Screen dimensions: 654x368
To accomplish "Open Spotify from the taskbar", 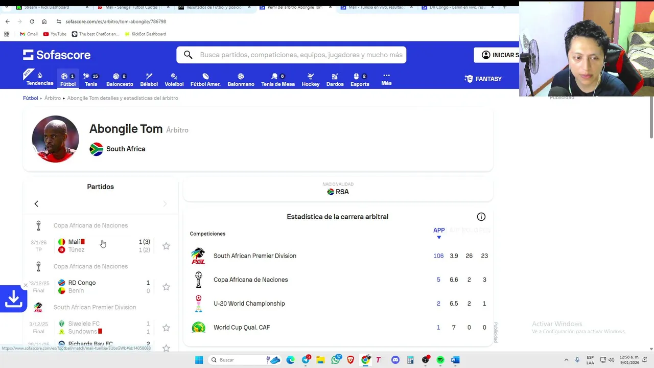I will tap(440, 360).
